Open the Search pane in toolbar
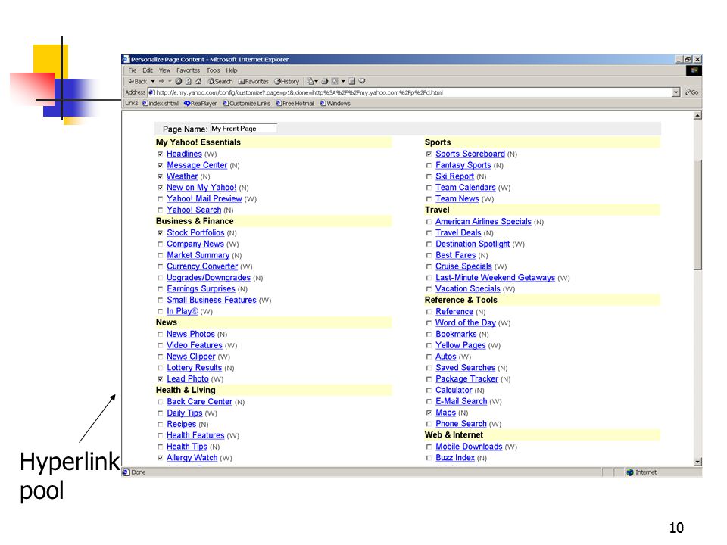The width and height of the screenshot is (727, 545). point(220,81)
